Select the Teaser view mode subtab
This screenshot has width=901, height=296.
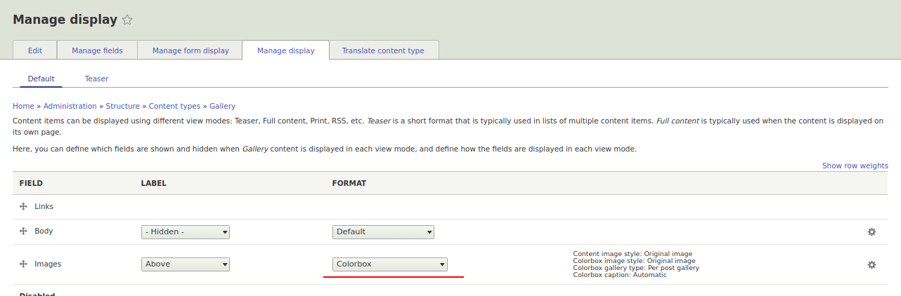[x=96, y=79]
